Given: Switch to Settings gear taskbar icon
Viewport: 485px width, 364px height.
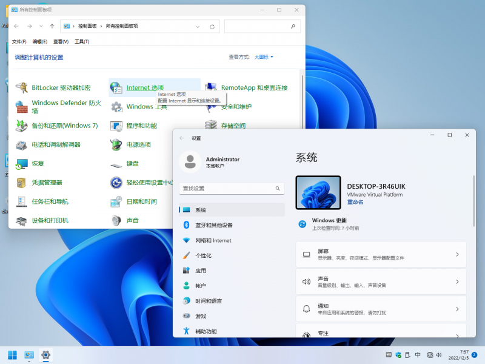Looking at the screenshot, I should tap(46, 355).
